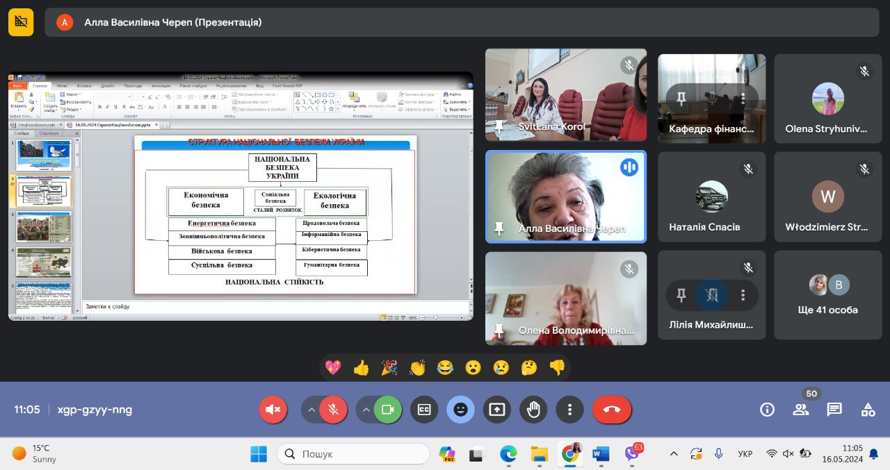Open the meeting details info icon
This screenshot has height=470, width=890.
pyautogui.click(x=767, y=410)
